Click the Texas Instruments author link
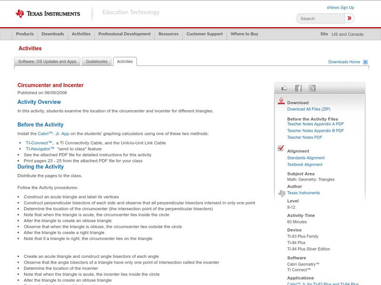Screen dimensions: 381x285 pyautogui.click(x=303, y=193)
